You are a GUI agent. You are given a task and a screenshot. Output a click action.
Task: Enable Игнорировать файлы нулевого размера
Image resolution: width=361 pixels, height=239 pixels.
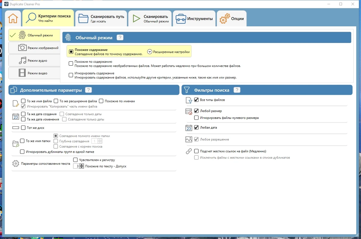[196, 118]
